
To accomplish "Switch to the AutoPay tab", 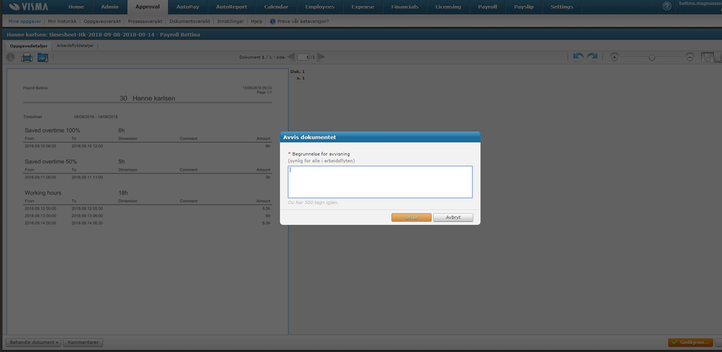I will coord(188,7).
